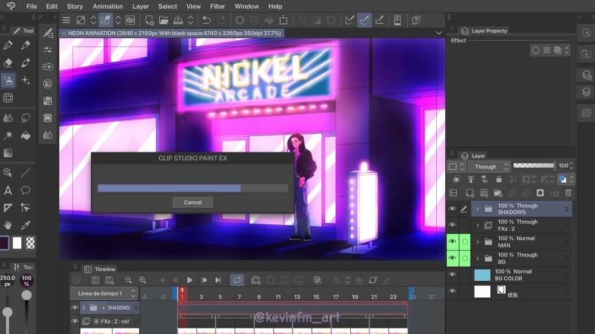595x334 pixels.
Task: Open the Animation menu
Action: point(107,6)
